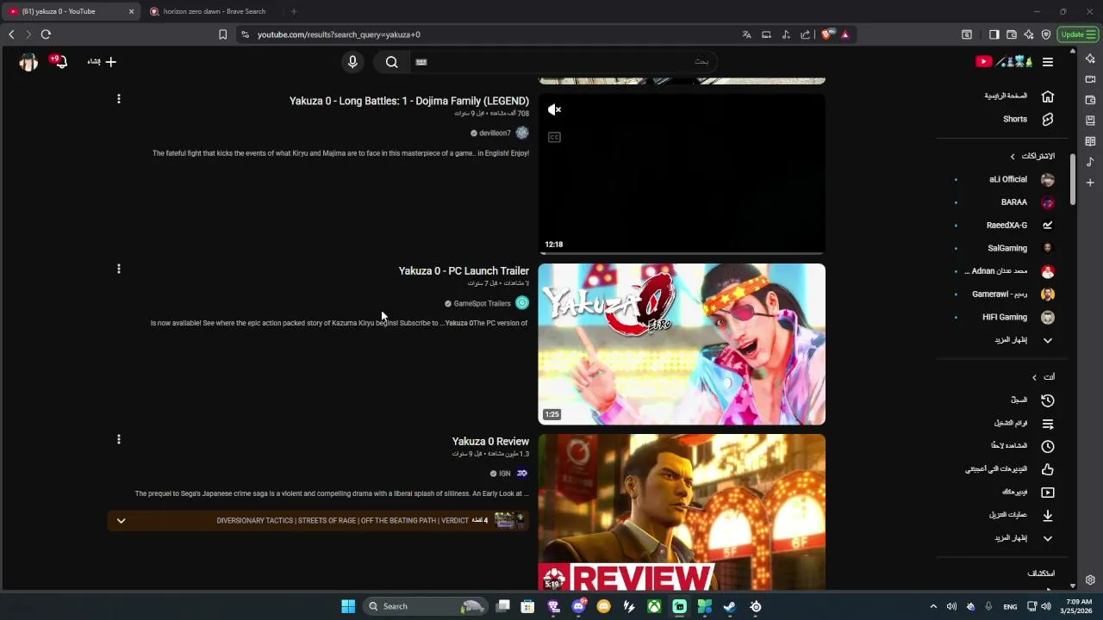Bookmark this page icon

222,34
